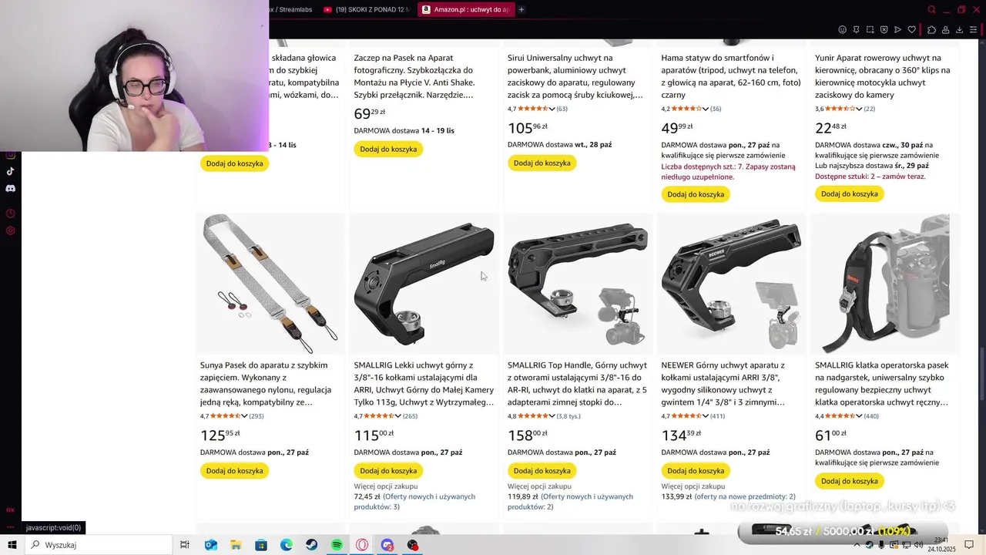Open the downloads arrow icon
The width and height of the screenshot is (986, 555).
[x=959, y=30]
